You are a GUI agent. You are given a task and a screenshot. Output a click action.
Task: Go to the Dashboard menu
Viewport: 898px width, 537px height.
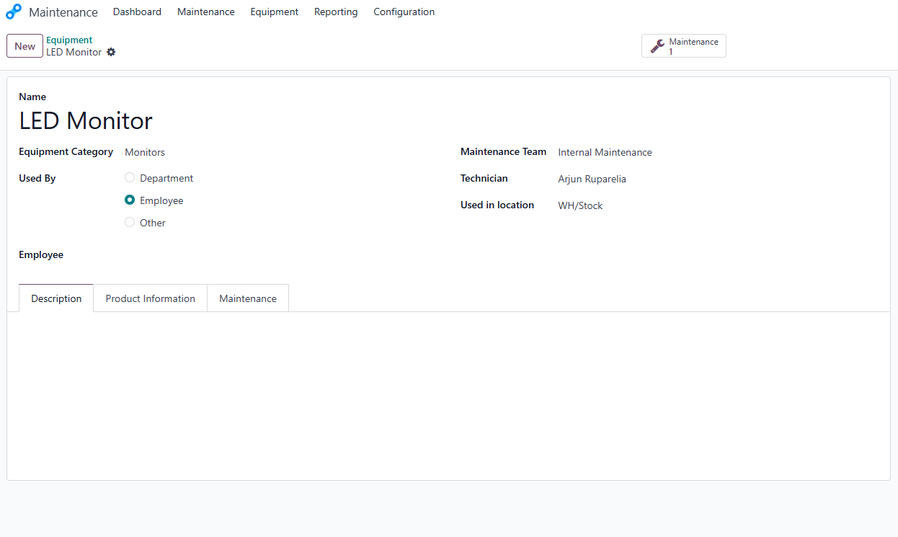[137, 12]
